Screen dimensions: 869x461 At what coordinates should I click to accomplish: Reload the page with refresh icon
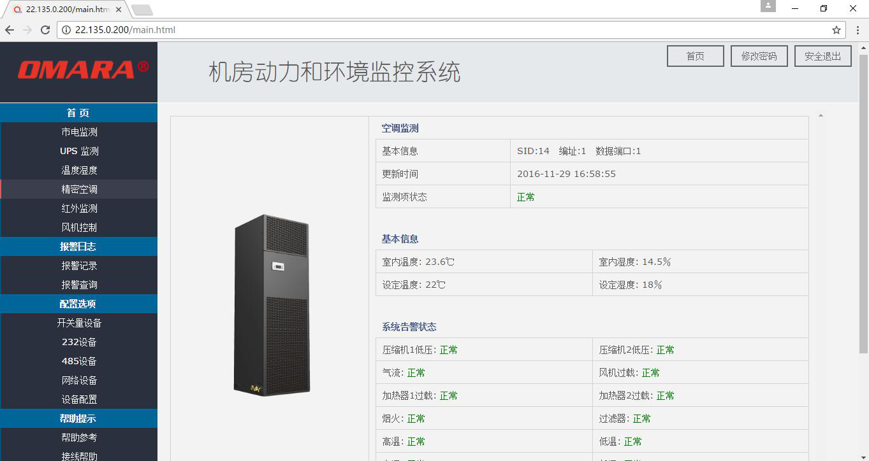[45, 30]
